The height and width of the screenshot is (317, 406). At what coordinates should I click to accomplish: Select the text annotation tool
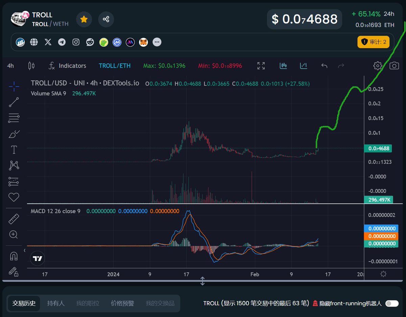click(x=14, y=150)
